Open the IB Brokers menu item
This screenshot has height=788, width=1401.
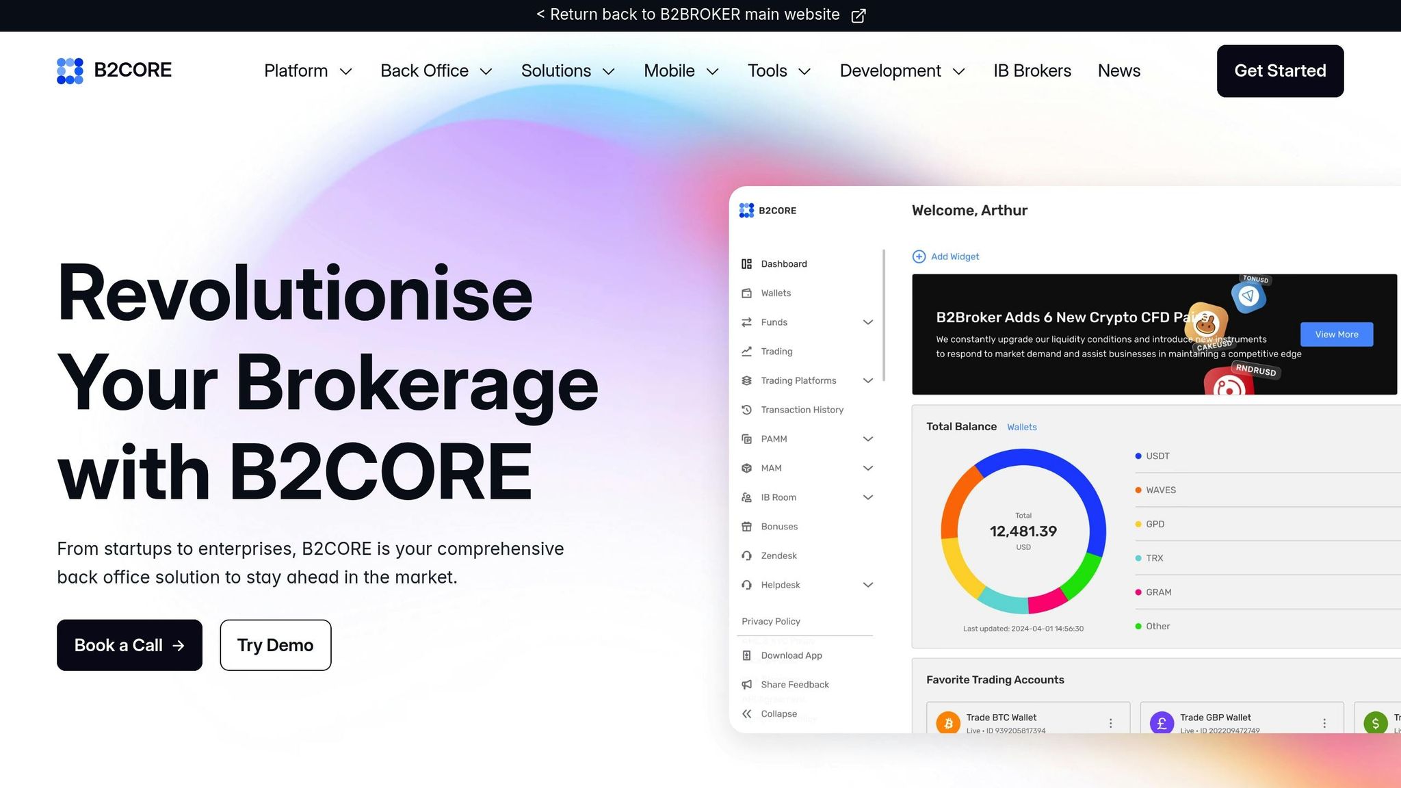point(1032,70)
